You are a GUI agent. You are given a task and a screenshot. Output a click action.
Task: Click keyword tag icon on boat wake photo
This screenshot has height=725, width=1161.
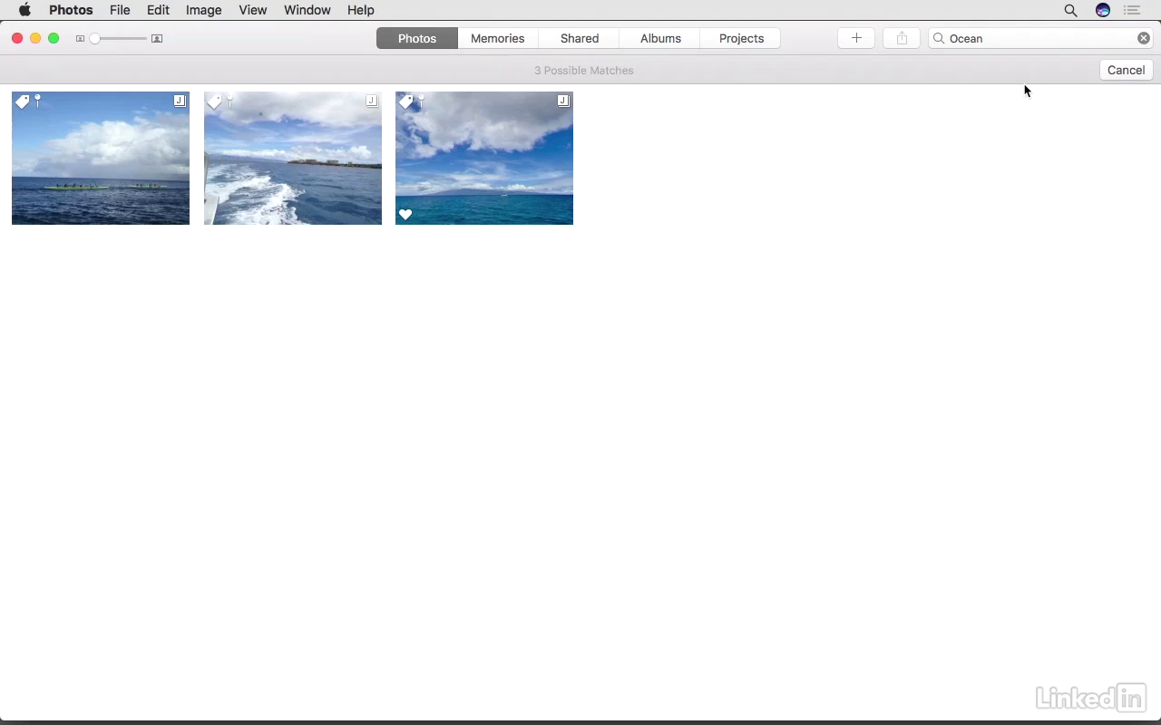click(x=215, y=102)
